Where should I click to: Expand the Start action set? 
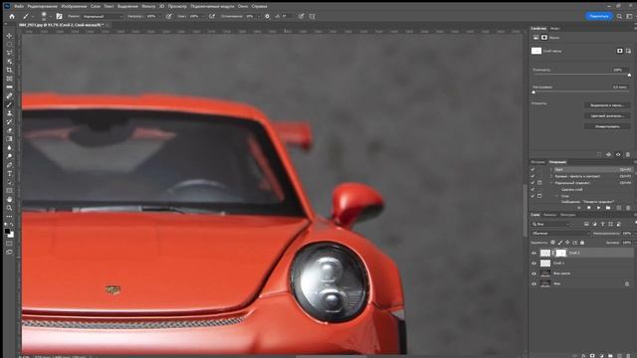coord(551,170)
